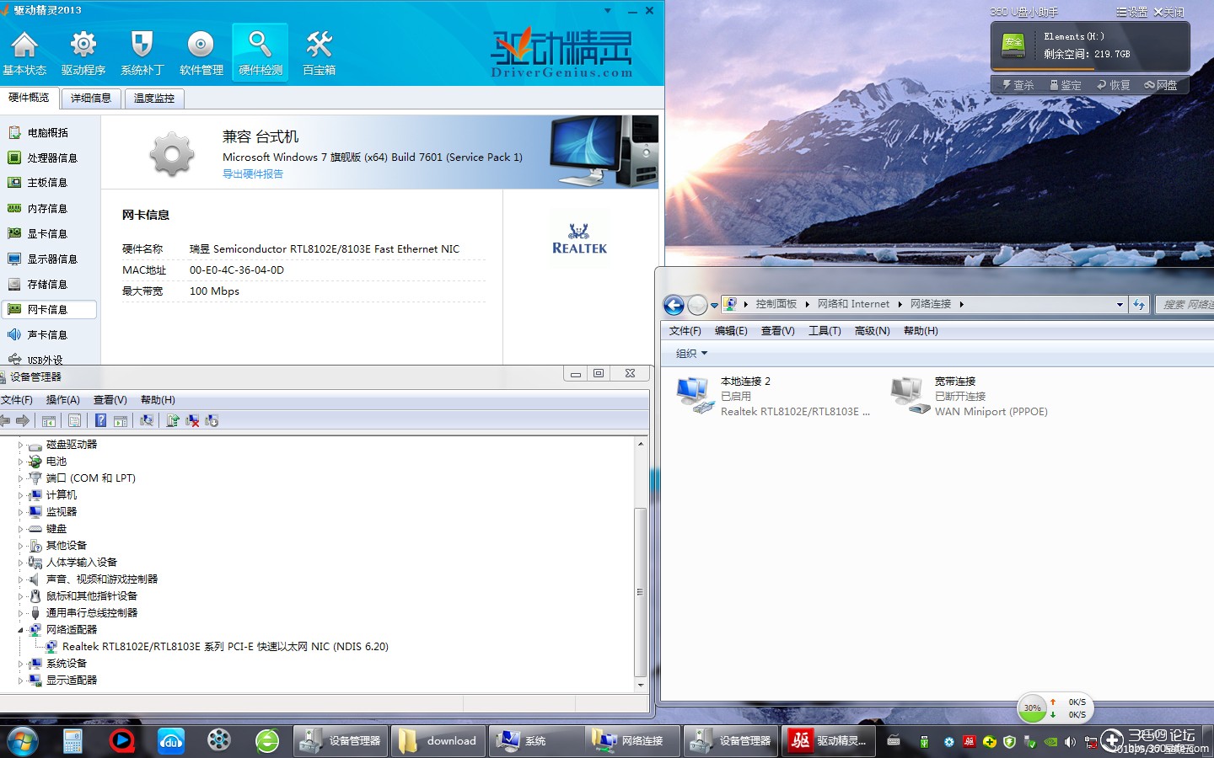Image resolution: width=1214 pixels, height=758 pixels.
Task: Click the Device Manager vertical scrollbar thumb
Action: point(640,592)
